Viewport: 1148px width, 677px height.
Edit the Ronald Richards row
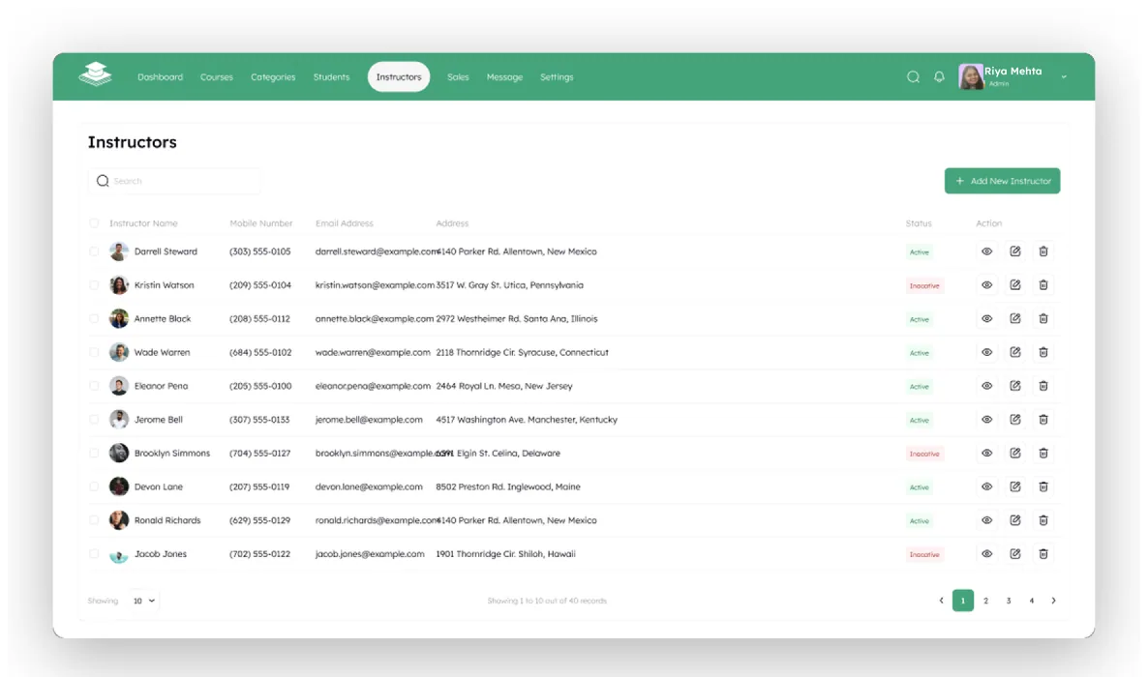tap(1014, 520)
